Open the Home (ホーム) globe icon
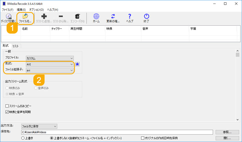242x142 pixels. pos(96,16)
